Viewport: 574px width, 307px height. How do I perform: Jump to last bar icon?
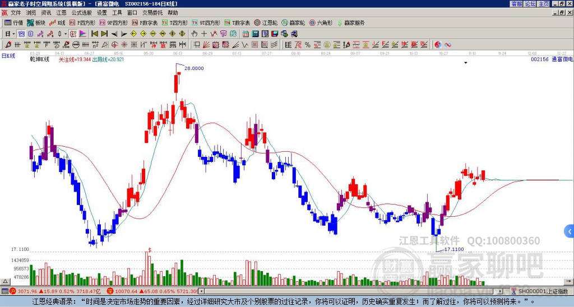coord(104,34)
